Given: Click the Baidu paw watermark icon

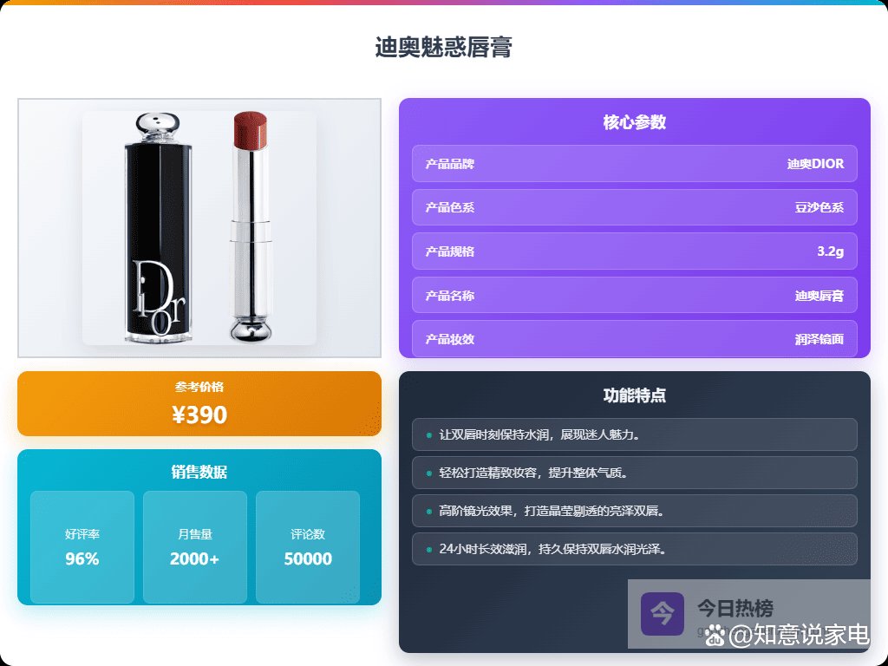Looking at the screenshot, I should pos(715,636).
